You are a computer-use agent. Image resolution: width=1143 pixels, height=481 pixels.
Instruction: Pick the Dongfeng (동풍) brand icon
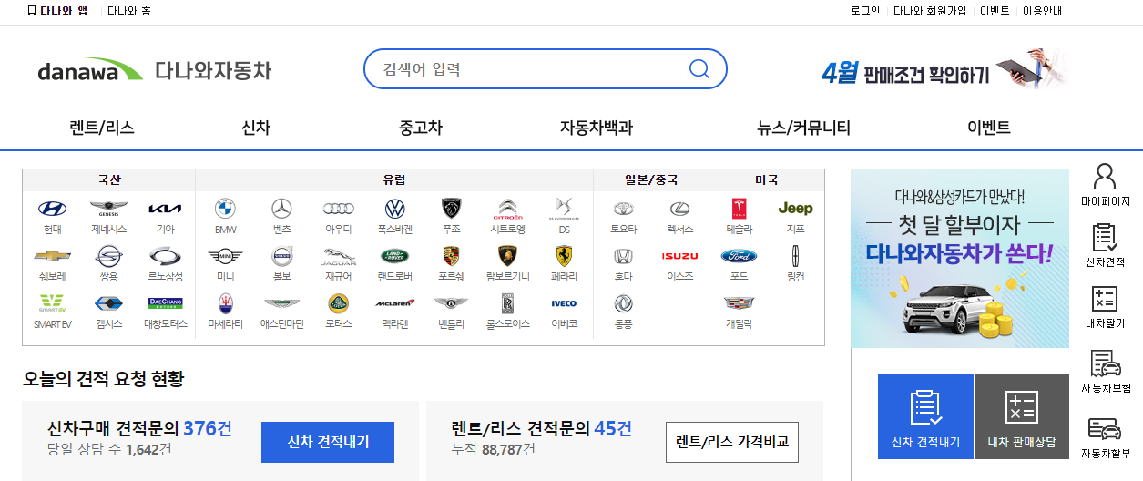pos(623,303)
